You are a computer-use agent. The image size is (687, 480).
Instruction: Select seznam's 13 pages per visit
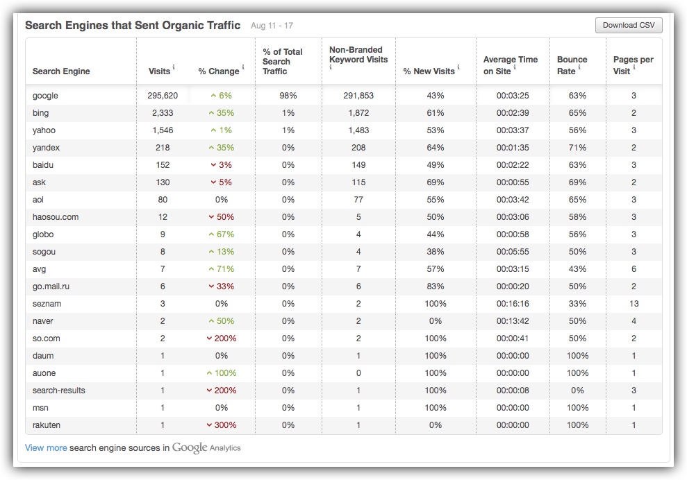click(634, 304)
